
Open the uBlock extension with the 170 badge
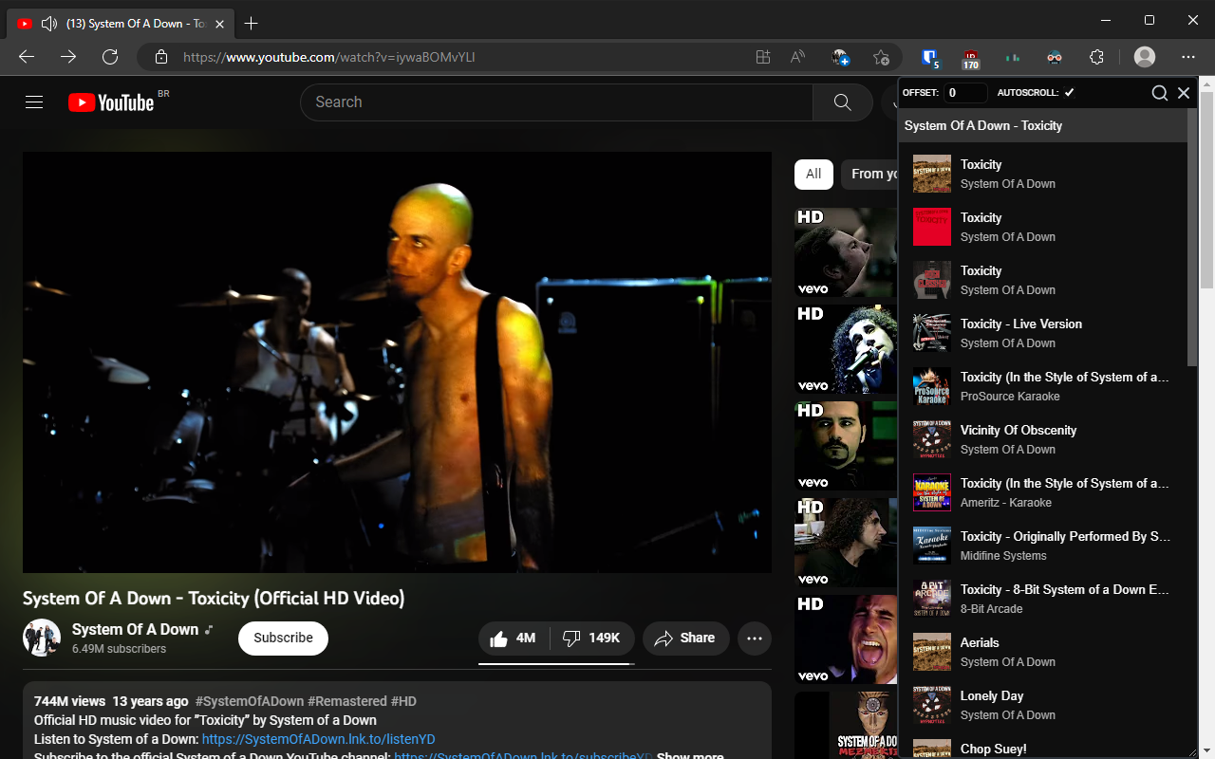[x=970, y=58]
